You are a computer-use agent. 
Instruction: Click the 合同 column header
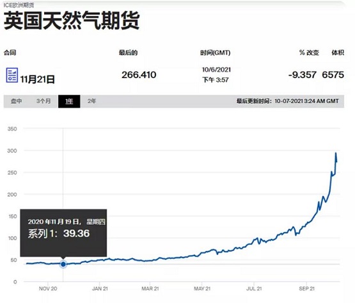[10, 53]
